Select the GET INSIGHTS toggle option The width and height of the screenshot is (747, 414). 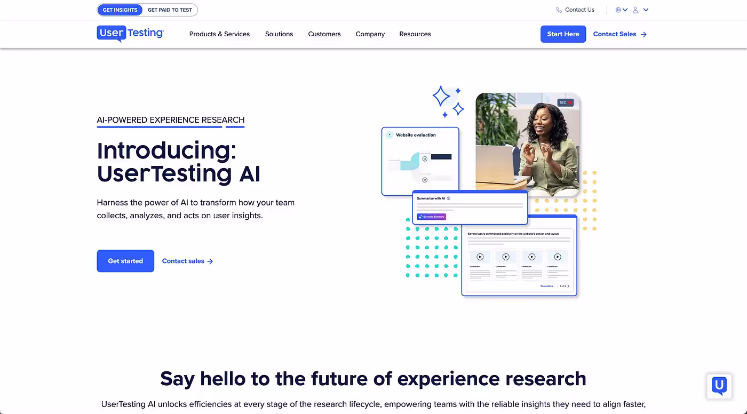point(120,10)
